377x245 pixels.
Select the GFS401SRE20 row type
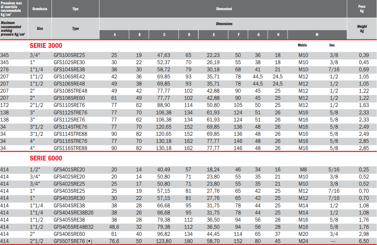click(69, 170)
